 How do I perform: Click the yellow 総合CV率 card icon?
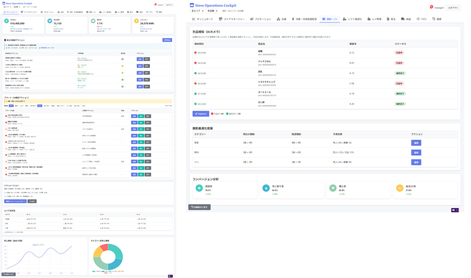tap(400, 188)
